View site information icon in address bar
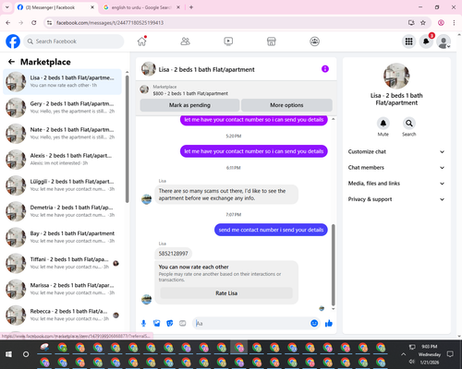Image resolution: width=462 pixels, height=369 pixels. [x=49, y=23]
